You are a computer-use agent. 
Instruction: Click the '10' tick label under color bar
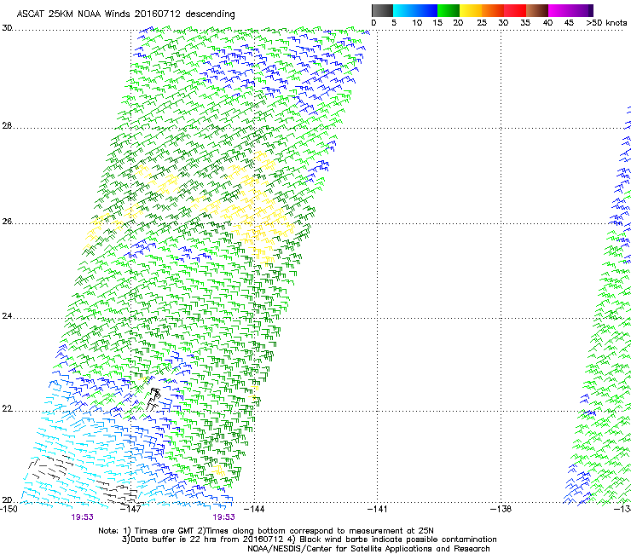(x=417, y=23)
